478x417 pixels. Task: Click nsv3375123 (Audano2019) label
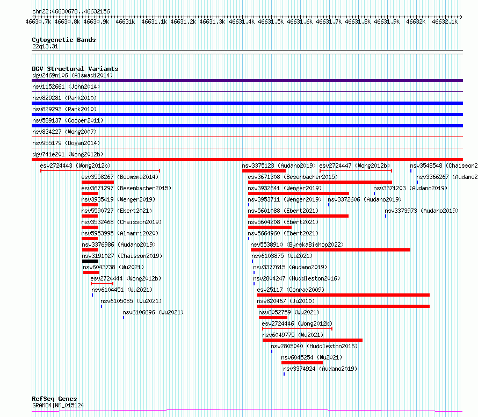pos(279,166)
